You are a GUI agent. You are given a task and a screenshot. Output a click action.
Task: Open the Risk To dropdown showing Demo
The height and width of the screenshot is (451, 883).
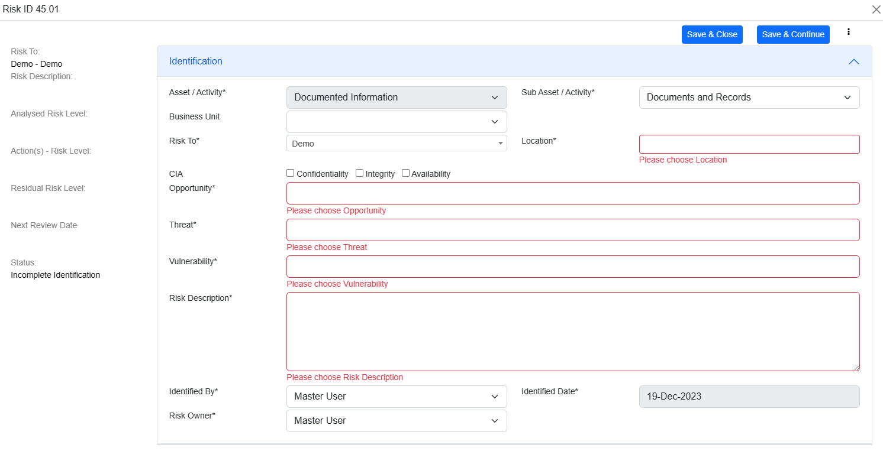[x=396, y=144]
